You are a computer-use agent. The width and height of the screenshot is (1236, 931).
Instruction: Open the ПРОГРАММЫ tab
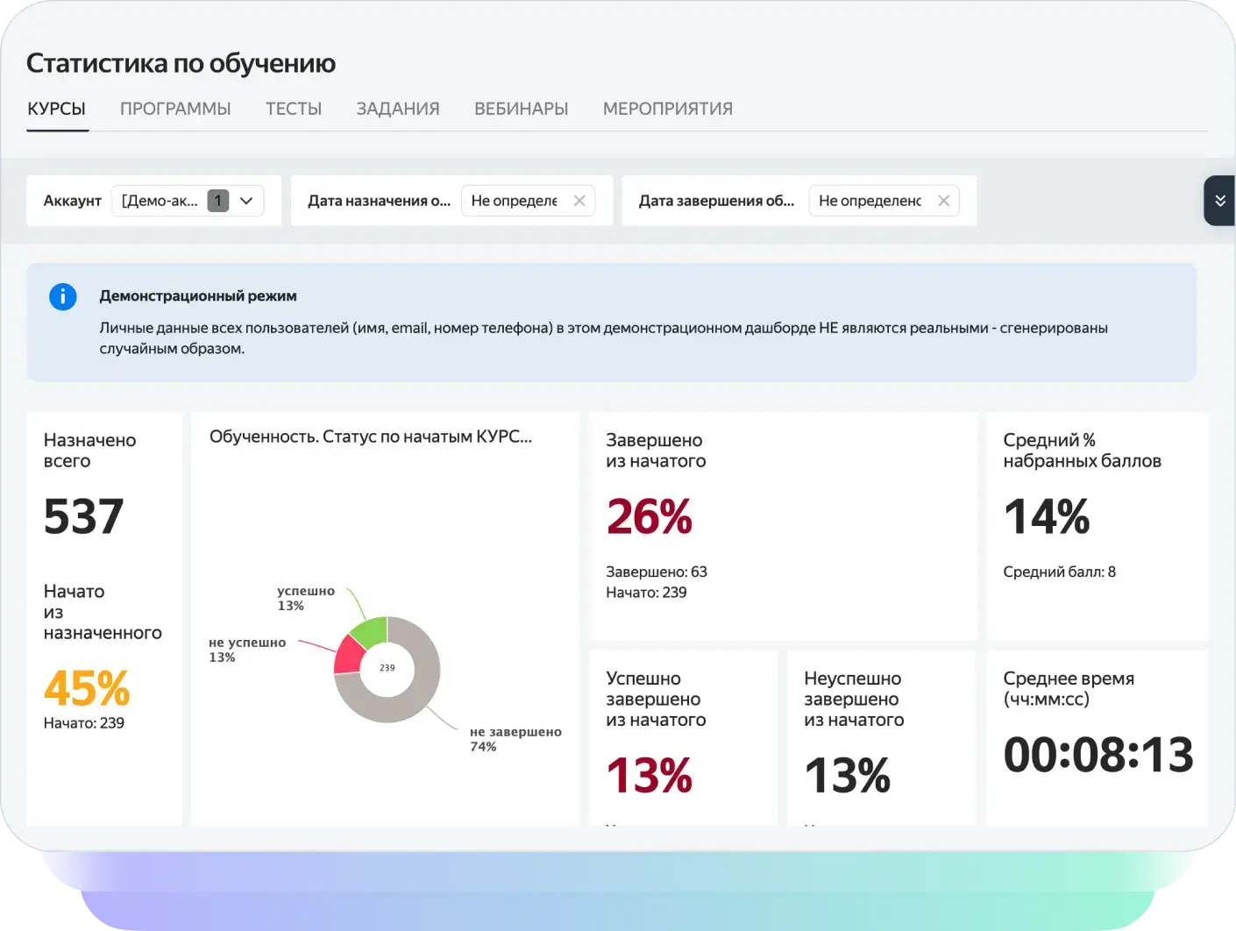point(175,109)
